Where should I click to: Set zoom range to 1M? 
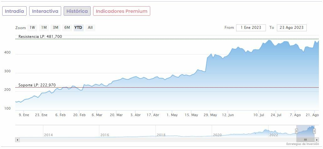coord(44,28)
